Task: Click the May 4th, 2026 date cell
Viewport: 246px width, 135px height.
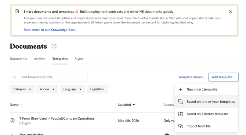Action: click(129, 121)
